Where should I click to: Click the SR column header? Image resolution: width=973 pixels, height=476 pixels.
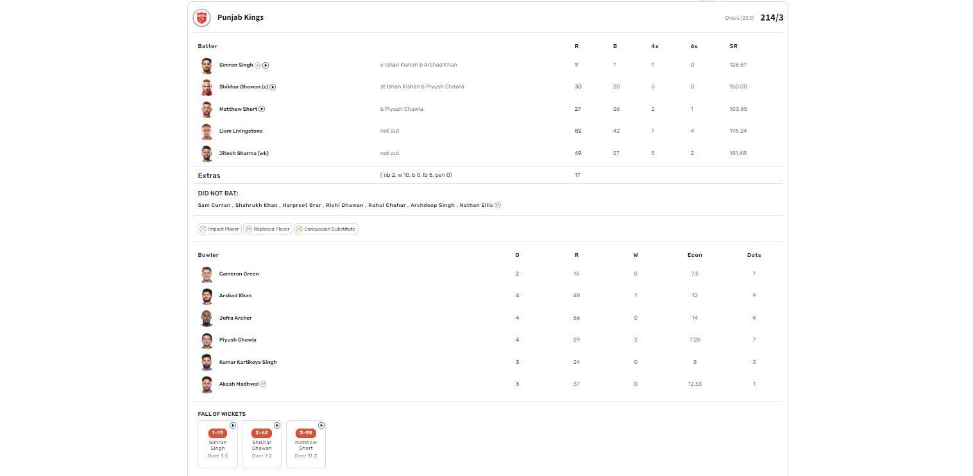click(x=733, y=46)
